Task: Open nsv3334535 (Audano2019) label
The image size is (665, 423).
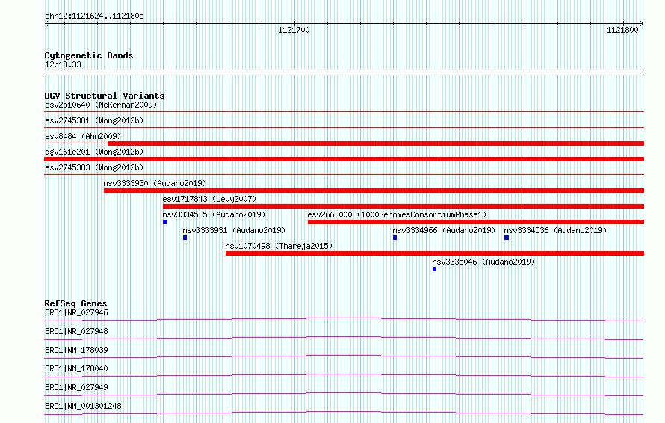Action: (x=214, y=214)
